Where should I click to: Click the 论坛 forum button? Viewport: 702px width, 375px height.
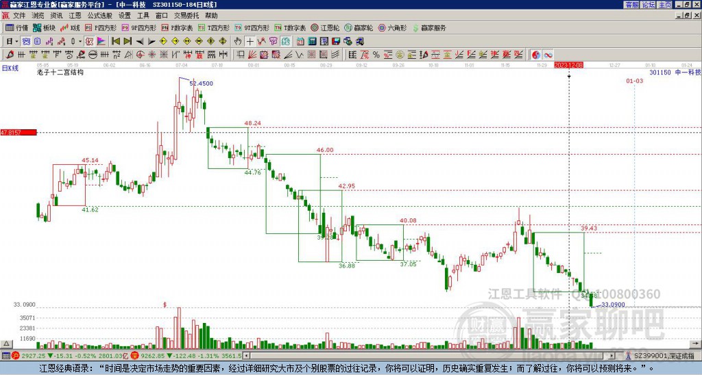648,5
